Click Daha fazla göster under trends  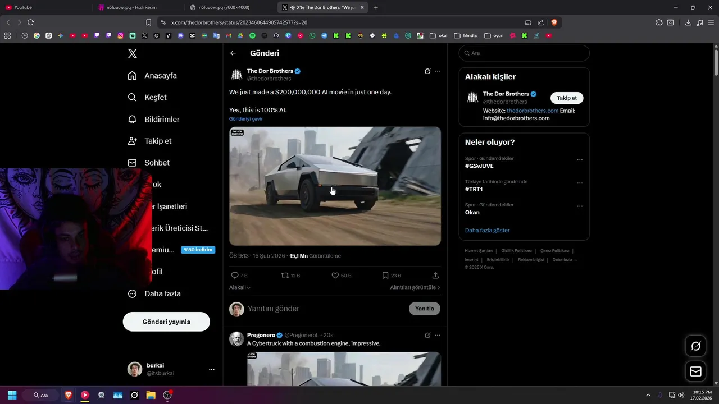(x=488, y=231)
